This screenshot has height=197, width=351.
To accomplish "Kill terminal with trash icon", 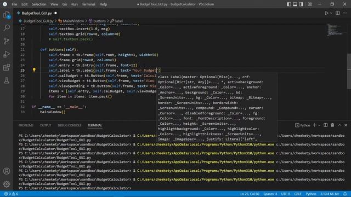I will [332, 125].
